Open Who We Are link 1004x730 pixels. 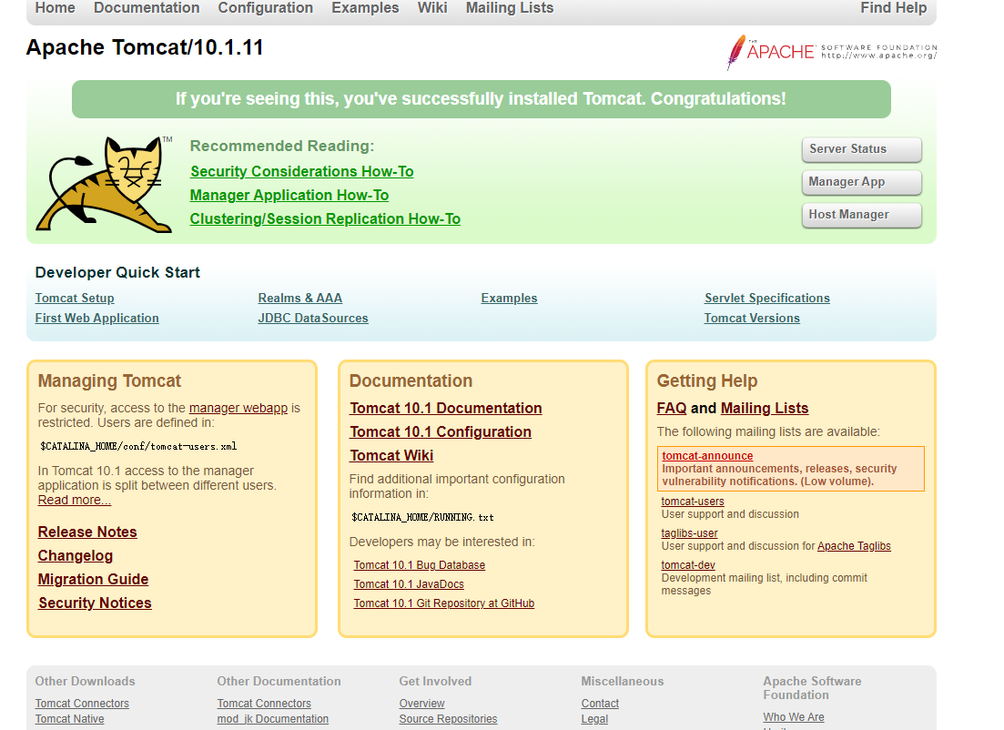[794, 717]
